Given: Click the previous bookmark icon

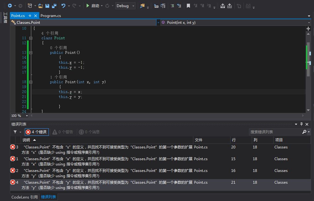Looking at the screenshot, I should pos(195,6).
